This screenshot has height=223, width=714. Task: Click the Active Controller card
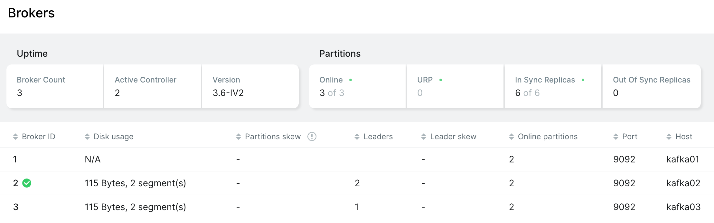click(x=153, y=86)
